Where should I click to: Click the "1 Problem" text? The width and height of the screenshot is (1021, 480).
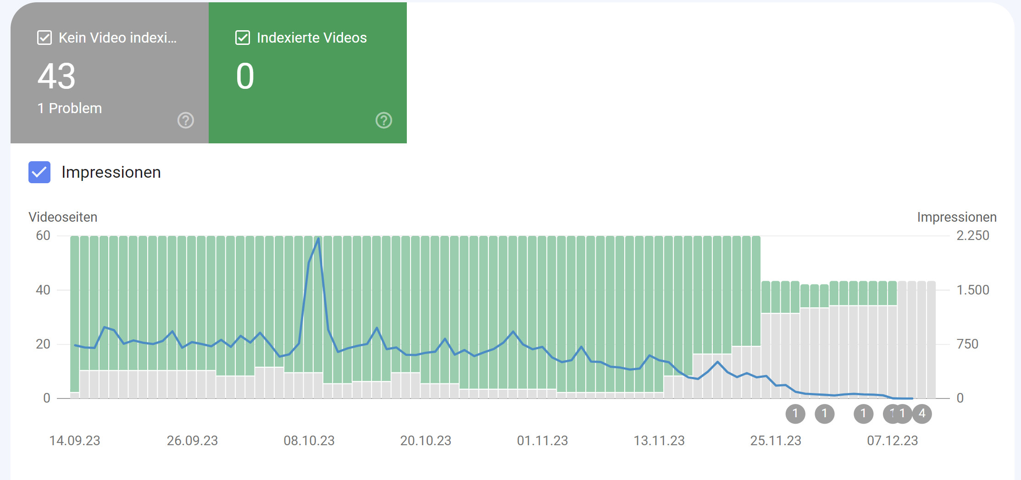70,109
